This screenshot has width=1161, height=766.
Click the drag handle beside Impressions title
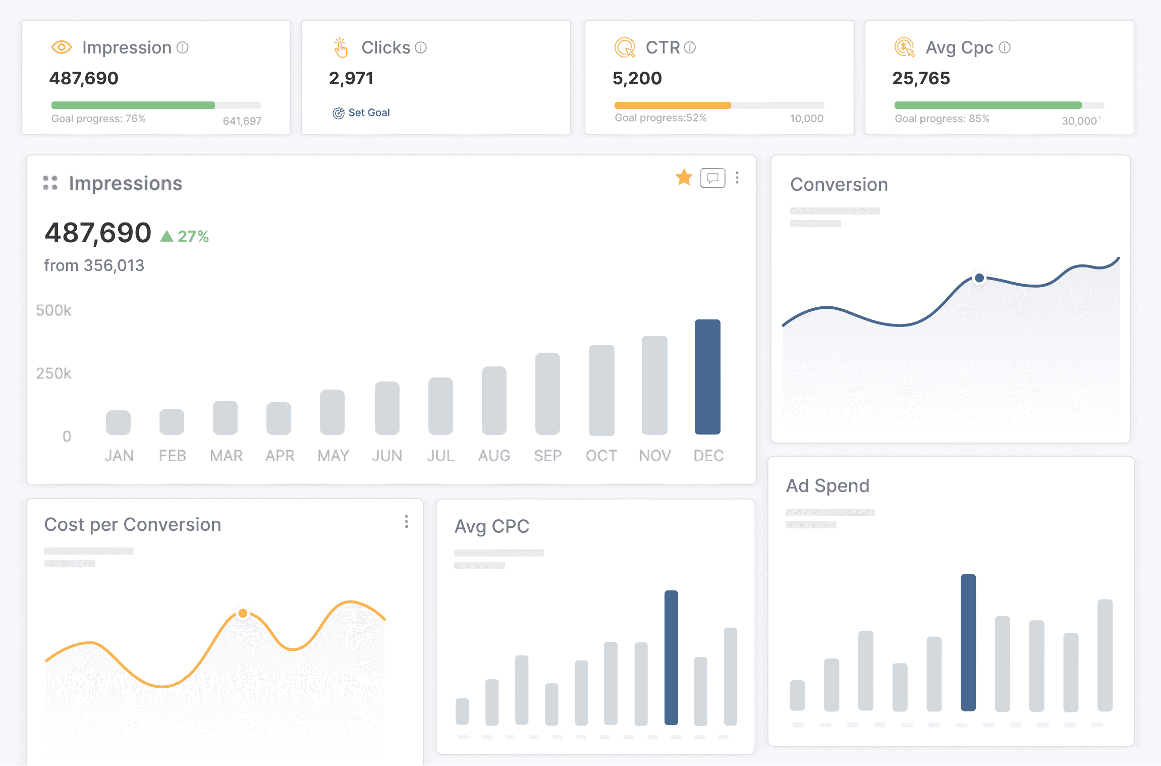click(x=49, y=183)
